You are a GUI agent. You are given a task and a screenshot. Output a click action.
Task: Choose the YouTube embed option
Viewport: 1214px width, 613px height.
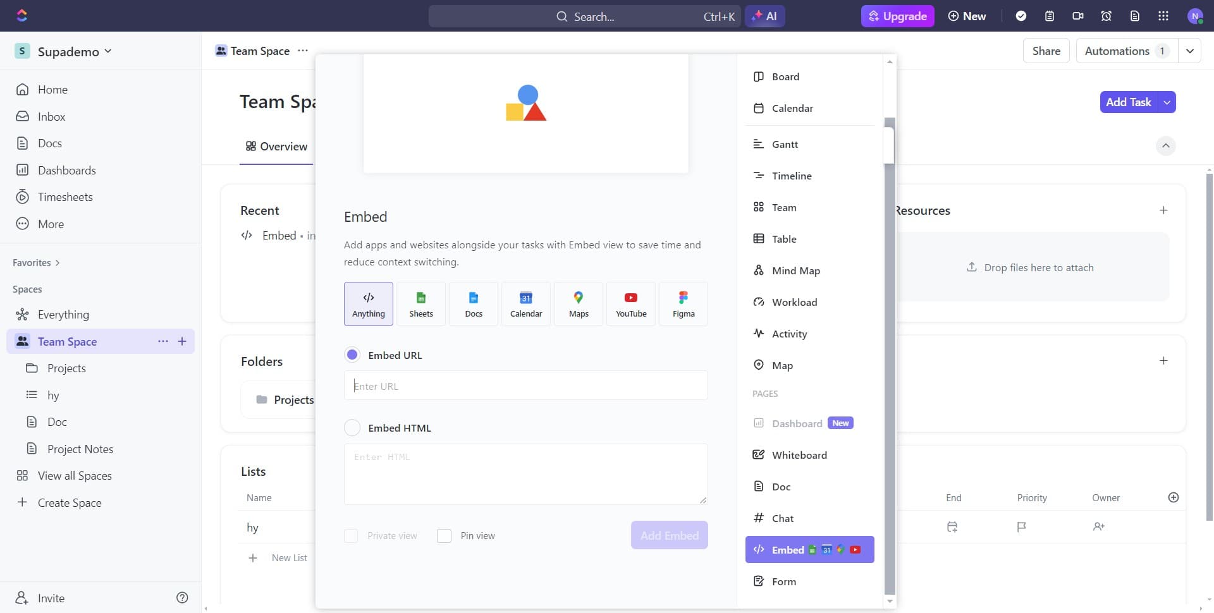(631, 304)
